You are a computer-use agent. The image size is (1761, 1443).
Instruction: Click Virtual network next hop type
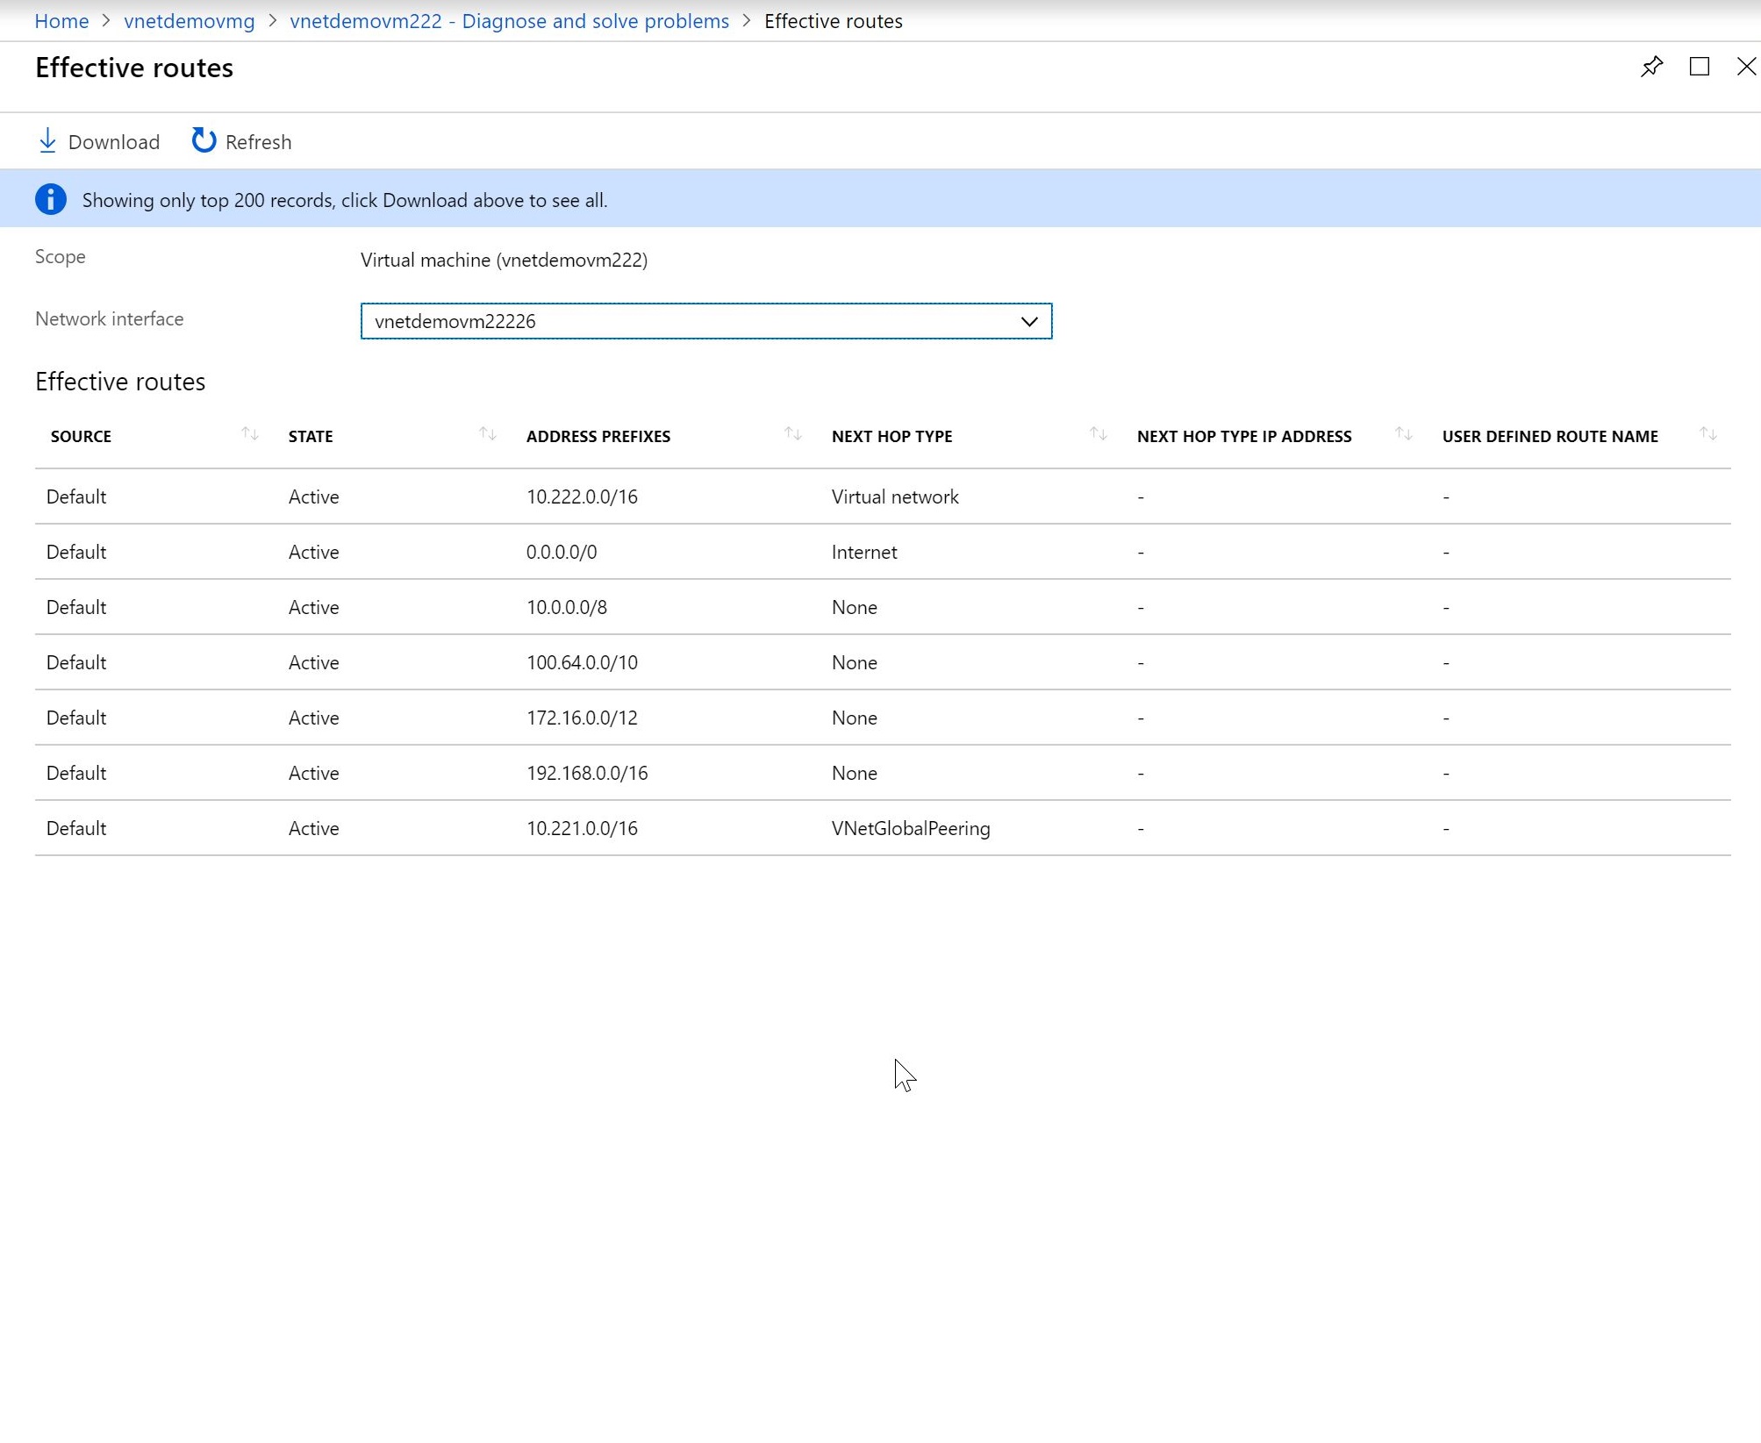895,496
